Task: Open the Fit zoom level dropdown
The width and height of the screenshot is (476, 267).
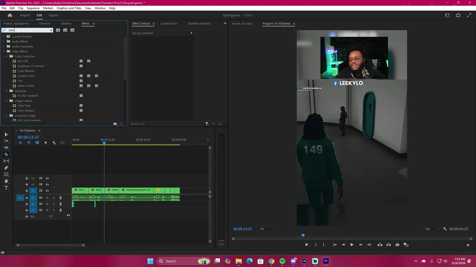Action: pos(267,229)
